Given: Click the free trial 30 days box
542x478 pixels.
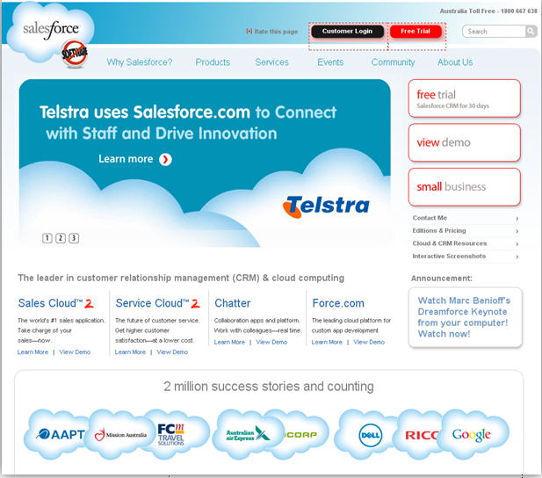Looking at the screenshot, I should [x=464, y=98].
